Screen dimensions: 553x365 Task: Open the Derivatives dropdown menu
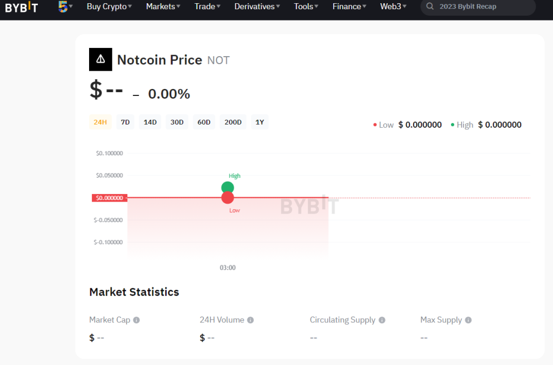pyautogui.click(x=257, y=6)
